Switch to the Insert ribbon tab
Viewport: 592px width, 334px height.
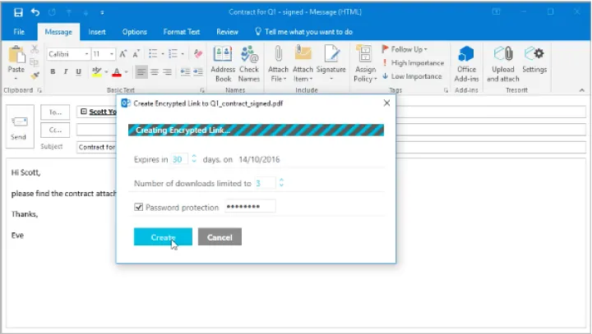pos(97,31)
